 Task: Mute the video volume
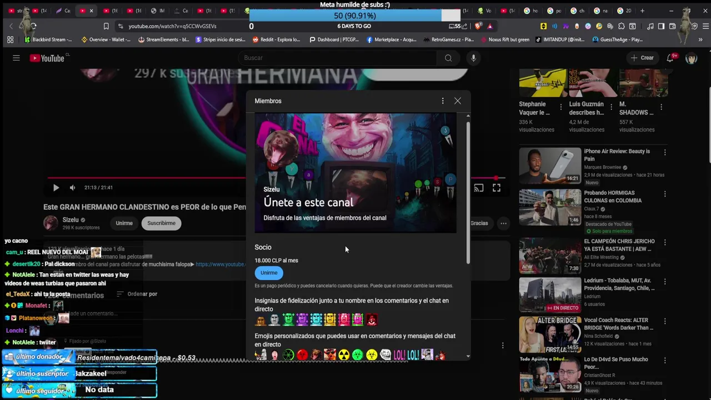click(72, 188)
